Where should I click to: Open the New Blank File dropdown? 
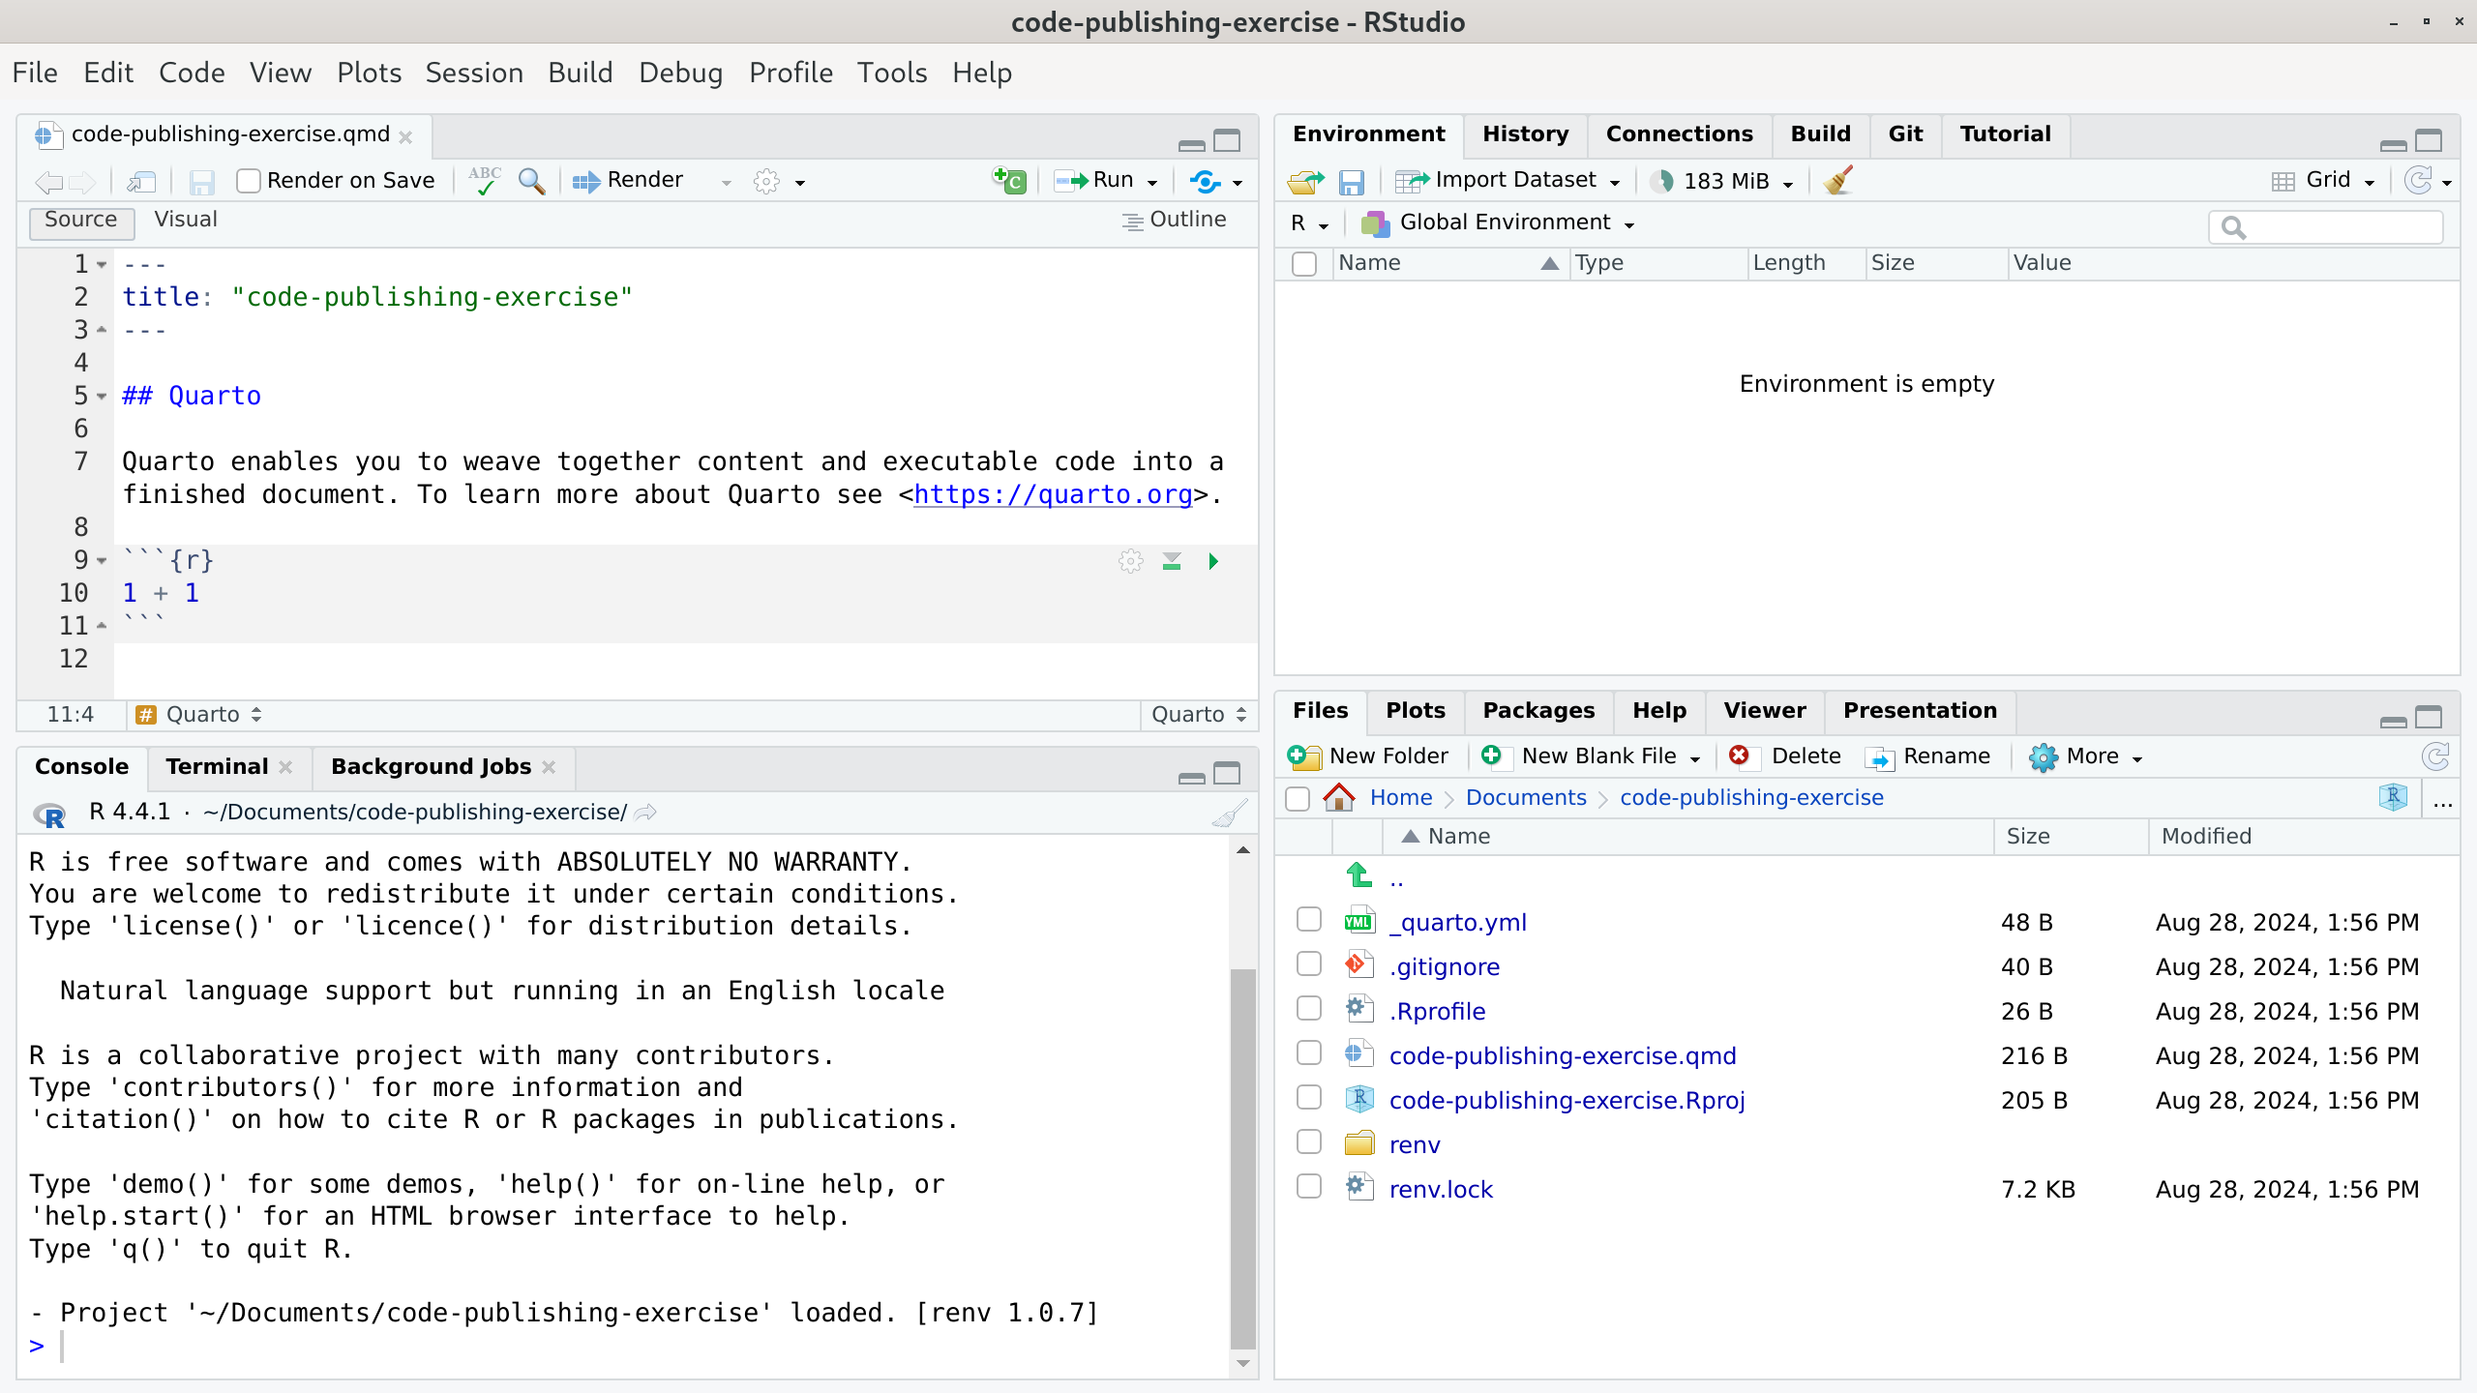[x=1695, y=759]
